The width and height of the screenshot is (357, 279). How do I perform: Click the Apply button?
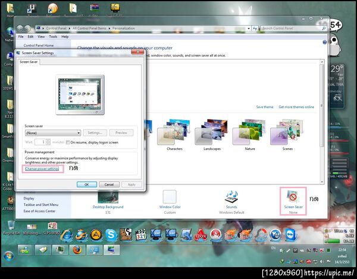[x=131, y=184]
